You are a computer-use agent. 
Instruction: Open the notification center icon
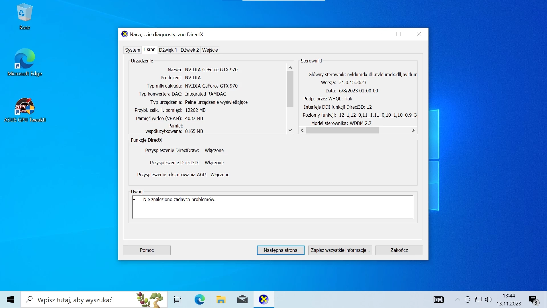coord(534,300)
